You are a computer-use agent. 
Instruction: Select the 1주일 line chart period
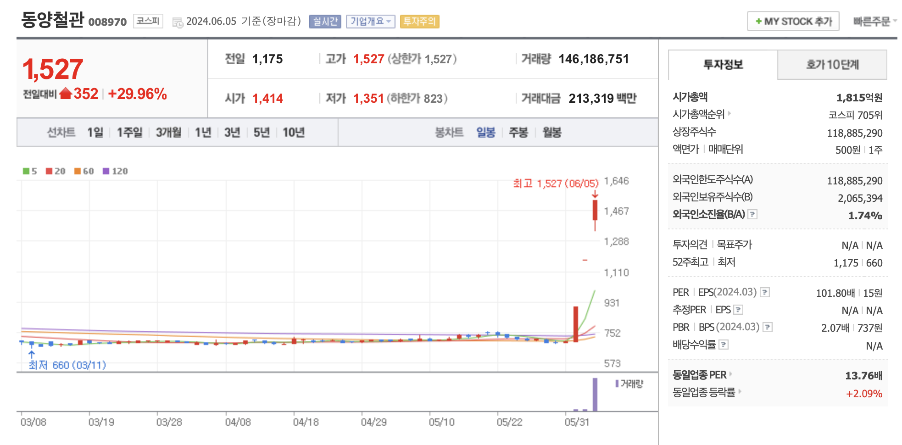pyautogui.click(x=129, y=133)
